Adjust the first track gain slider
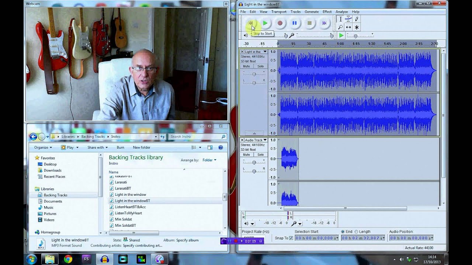472x265 pixels. pos(254,74)
